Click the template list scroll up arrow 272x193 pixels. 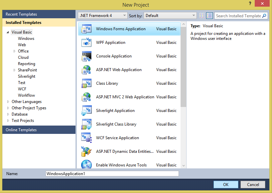(x=183, y=24)
